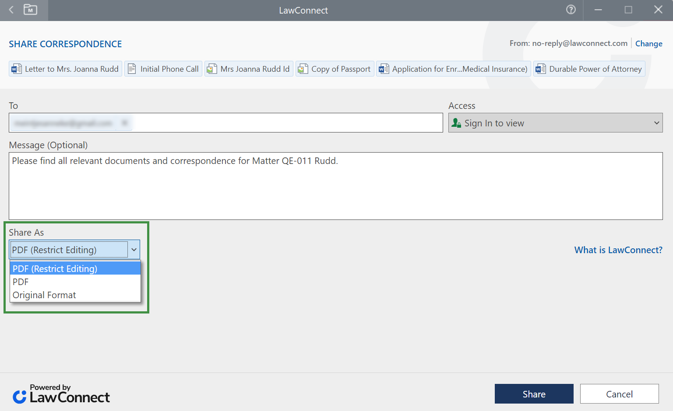Click Change next to the From address
This screenshot has height=411, width=673.
point(648,44)
